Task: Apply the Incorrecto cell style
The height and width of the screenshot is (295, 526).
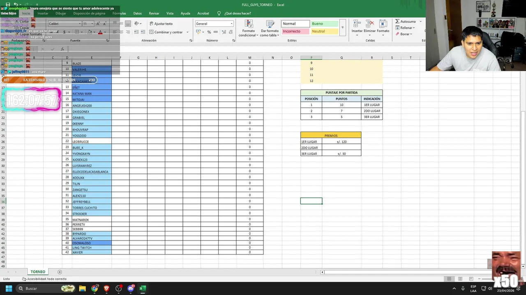Action: (x=295, y=31)
